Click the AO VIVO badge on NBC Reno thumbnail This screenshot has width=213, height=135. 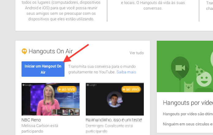coord(67,89)
